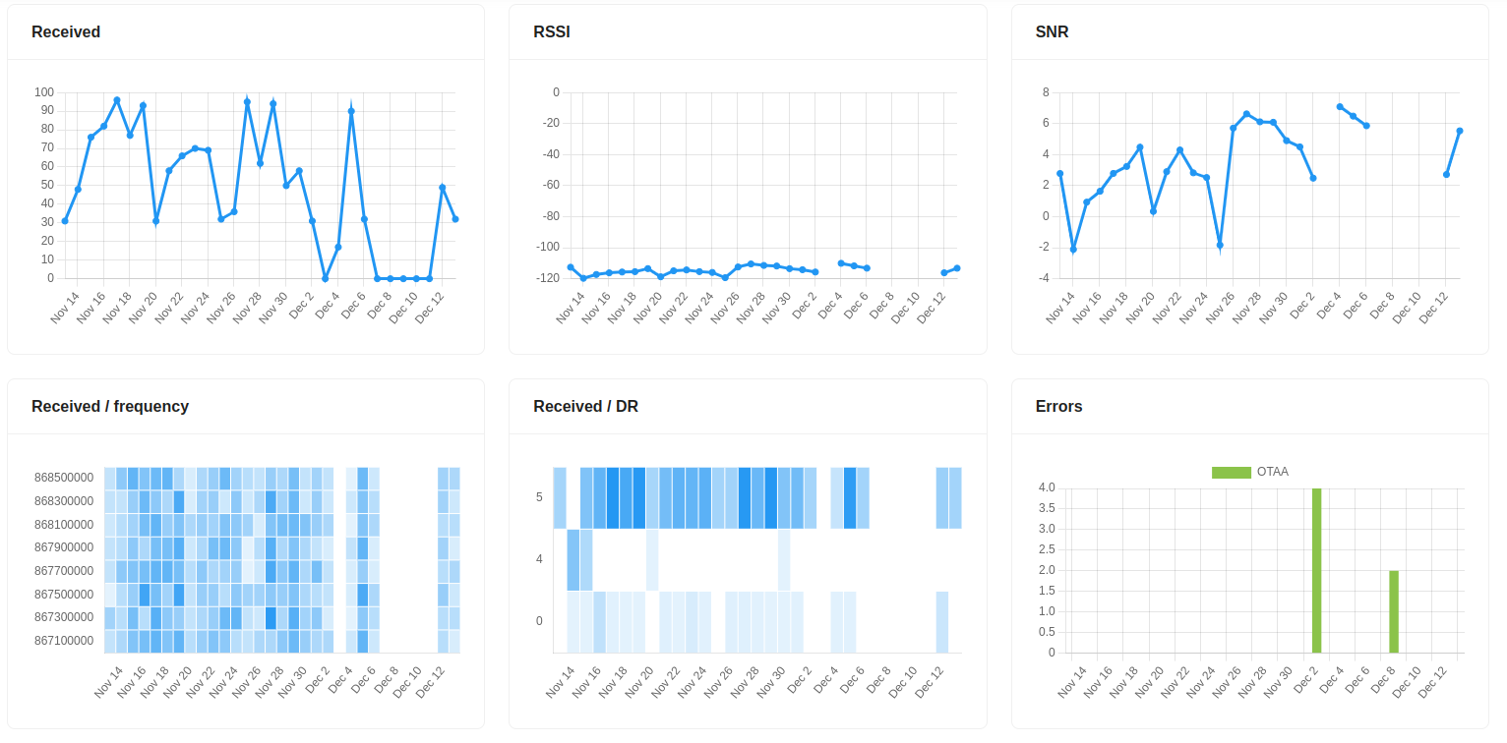Toggle the OTAA legend green swatch
1507x743 pixels.
(1231, 472)
